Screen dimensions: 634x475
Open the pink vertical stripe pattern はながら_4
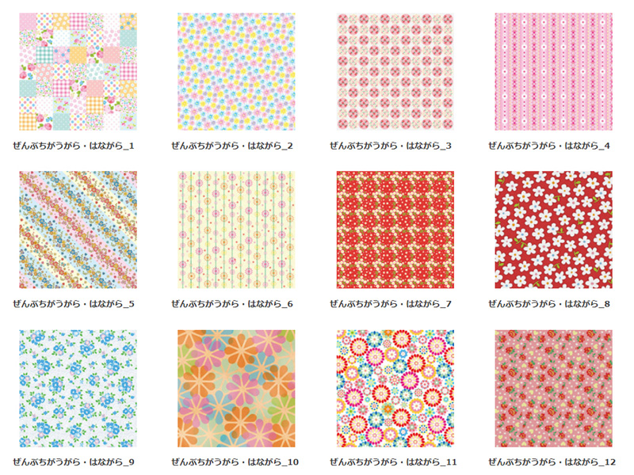coord(553,71)
